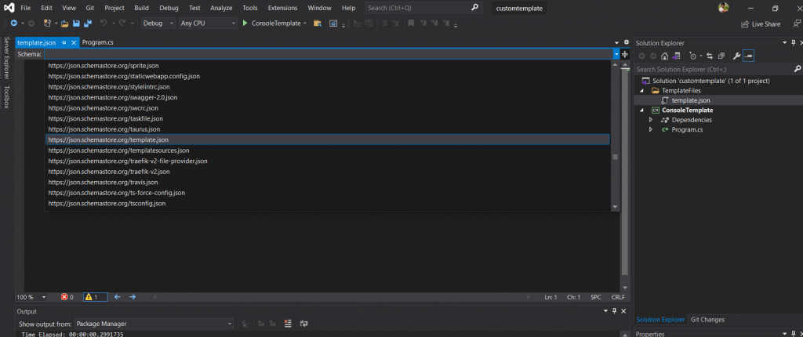Click the Navigate Backward arrow in main toolbar
The image size is (803, 337).
pyautogui.click(x=14, y=23)
